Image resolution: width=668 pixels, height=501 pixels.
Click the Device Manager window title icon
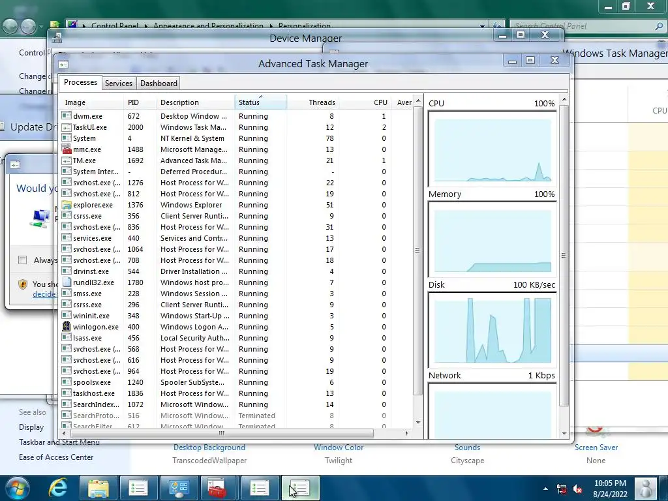[57, 38]
